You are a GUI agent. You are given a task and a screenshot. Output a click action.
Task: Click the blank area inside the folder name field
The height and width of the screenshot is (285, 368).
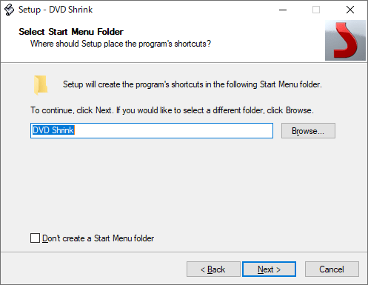click(173, 130)
